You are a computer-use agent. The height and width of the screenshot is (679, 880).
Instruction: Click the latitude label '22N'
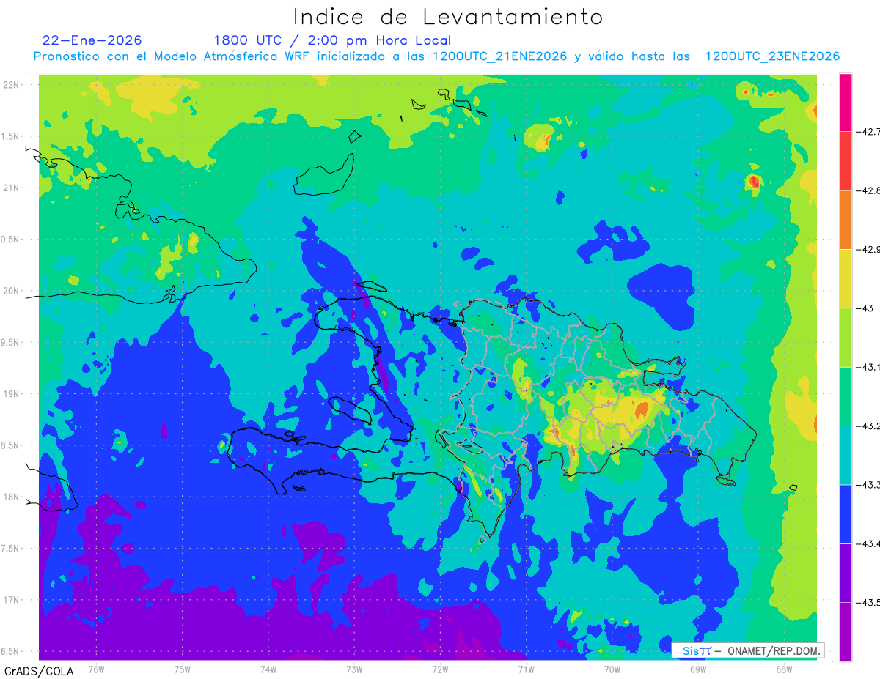coord(12,84)
